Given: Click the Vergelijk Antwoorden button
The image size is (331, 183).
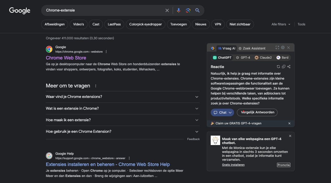Looking at the screenshot, I should click(257, 112).
